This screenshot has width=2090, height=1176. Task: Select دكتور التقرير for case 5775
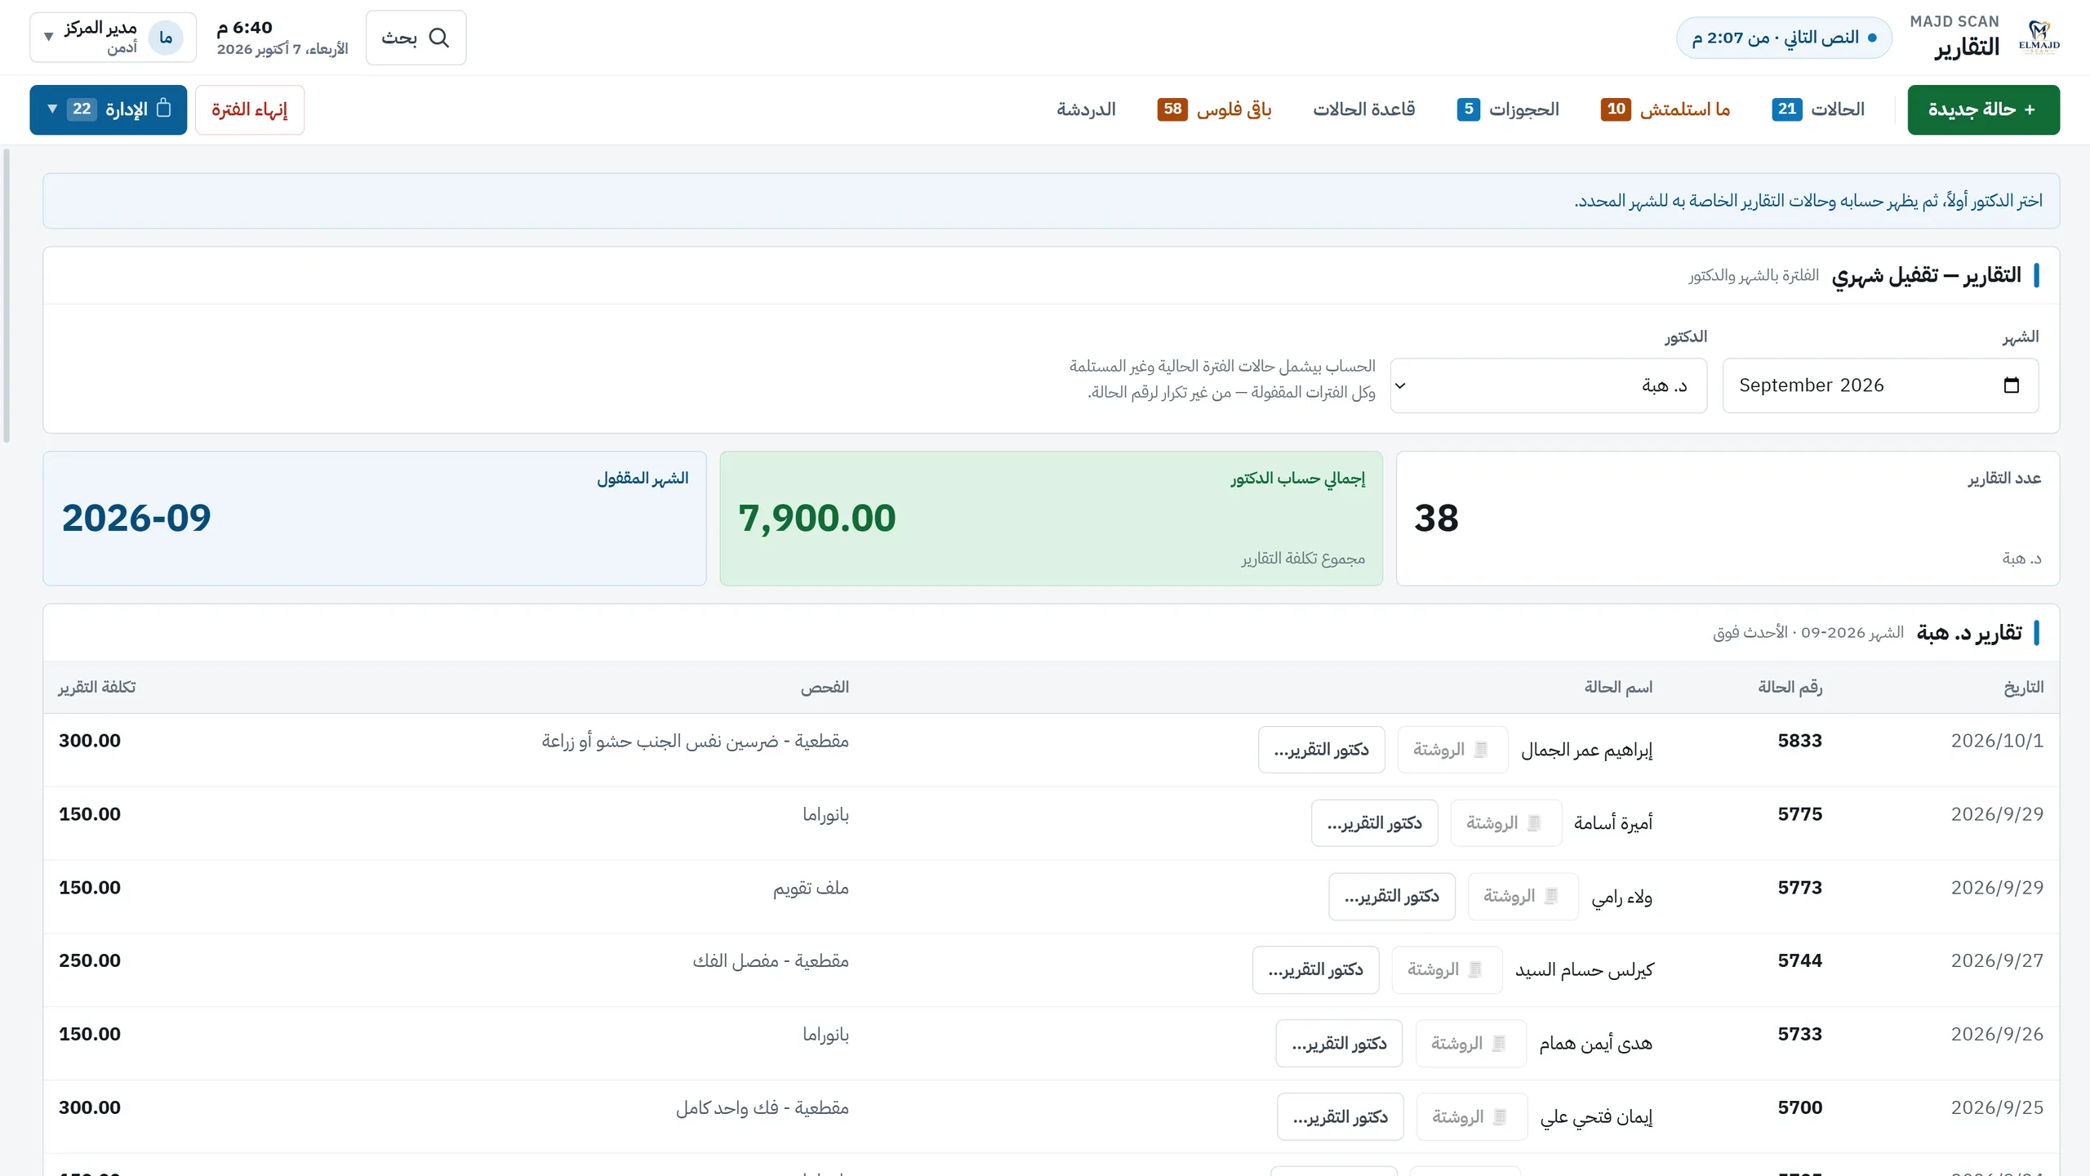point(1375,823)
